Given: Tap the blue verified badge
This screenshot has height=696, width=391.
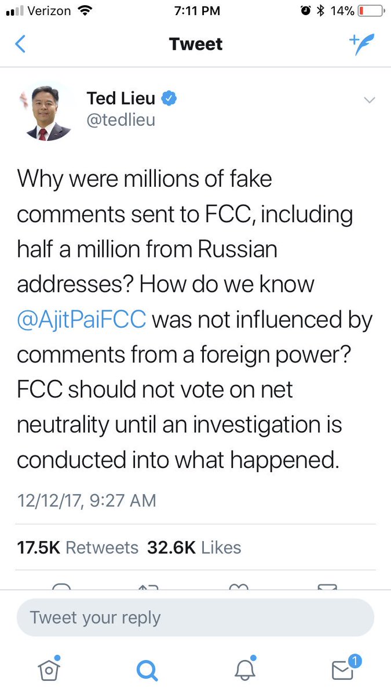Looking at the screenshot, I should [x=169, y=99].
